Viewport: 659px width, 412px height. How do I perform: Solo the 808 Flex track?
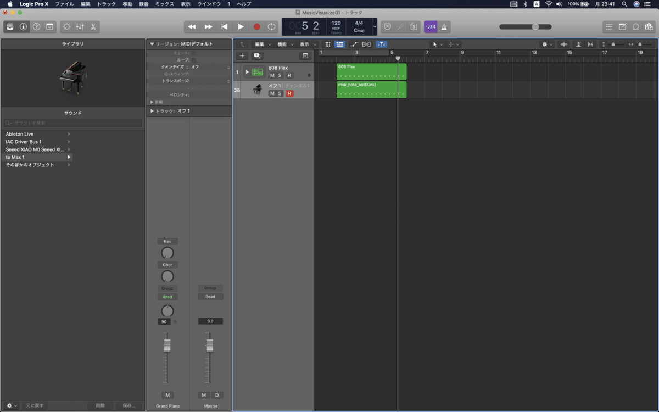280,75
